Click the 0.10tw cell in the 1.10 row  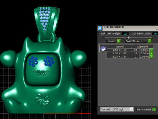coord(145,50)
